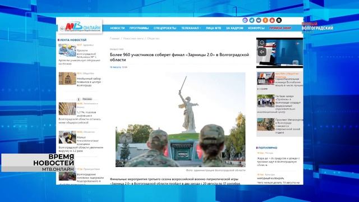The image size is (359, 202).
Task: Open thumbnail of the unusual fence story
Action: (67, 79)
